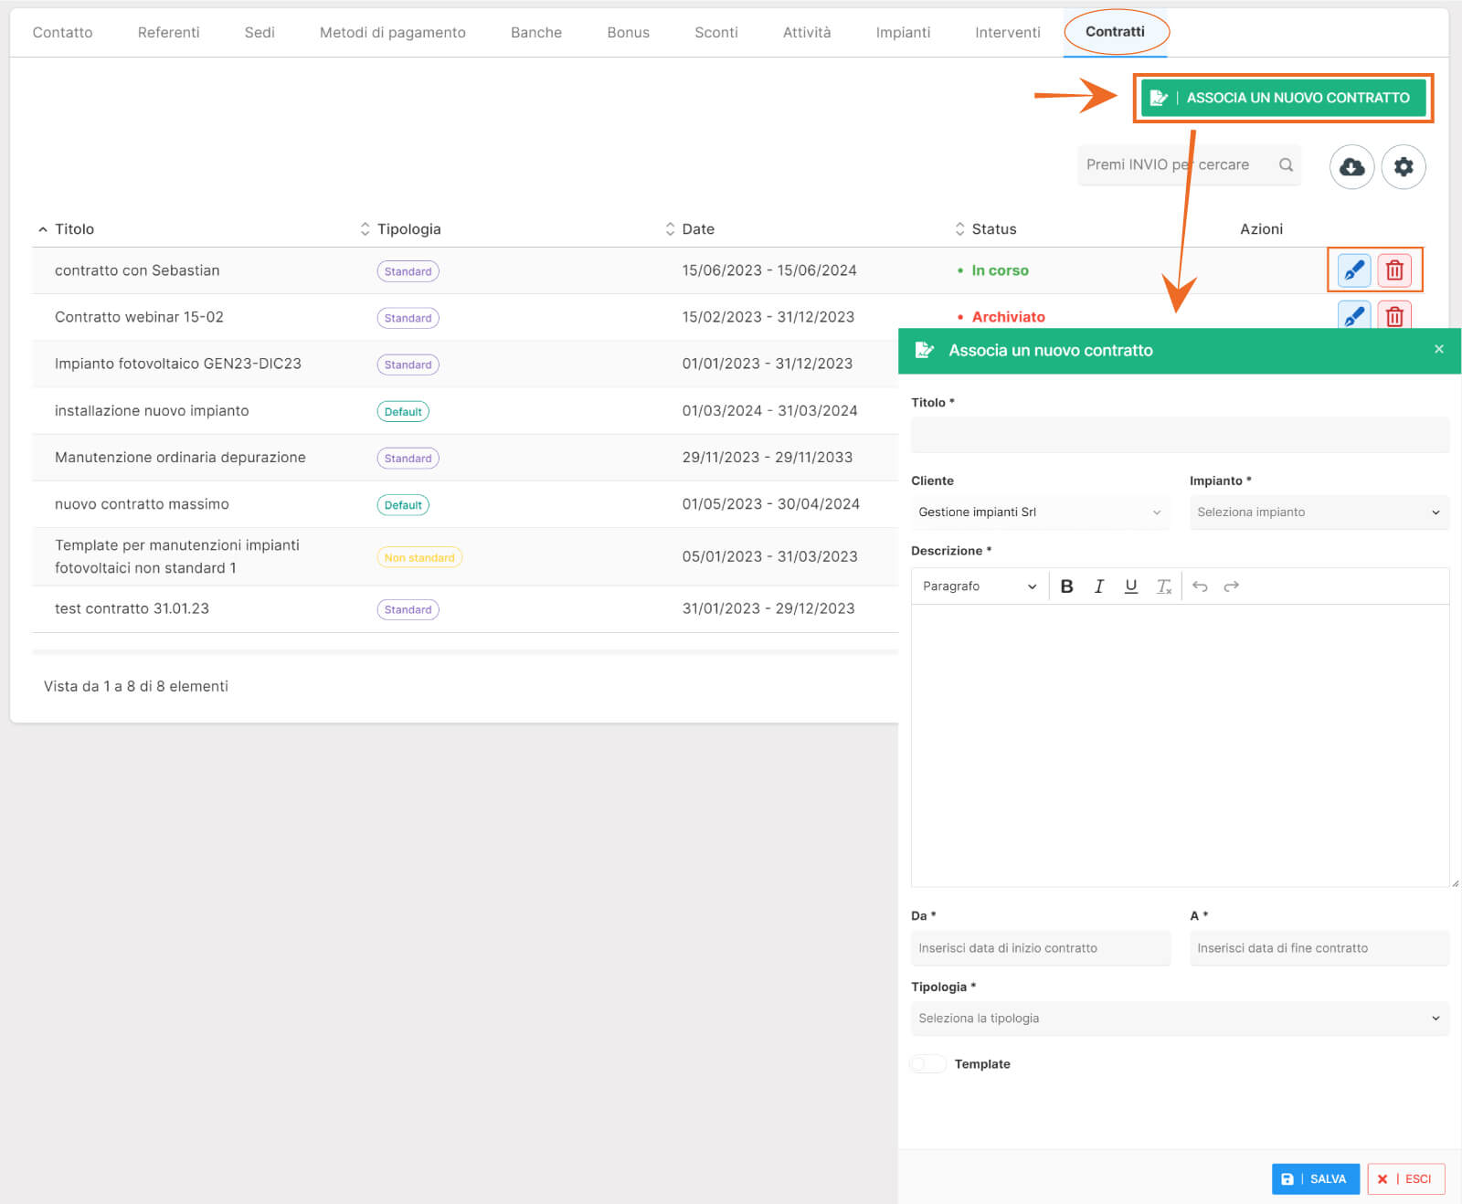Expand the Tipologia dropdown
Viewport: 1462px width, 1204px height.
(x=1179, y=1019)
